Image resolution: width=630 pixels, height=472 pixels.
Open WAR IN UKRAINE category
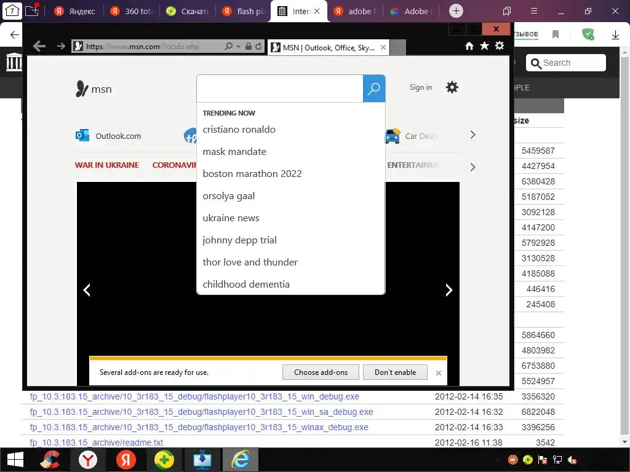[107, 165]
